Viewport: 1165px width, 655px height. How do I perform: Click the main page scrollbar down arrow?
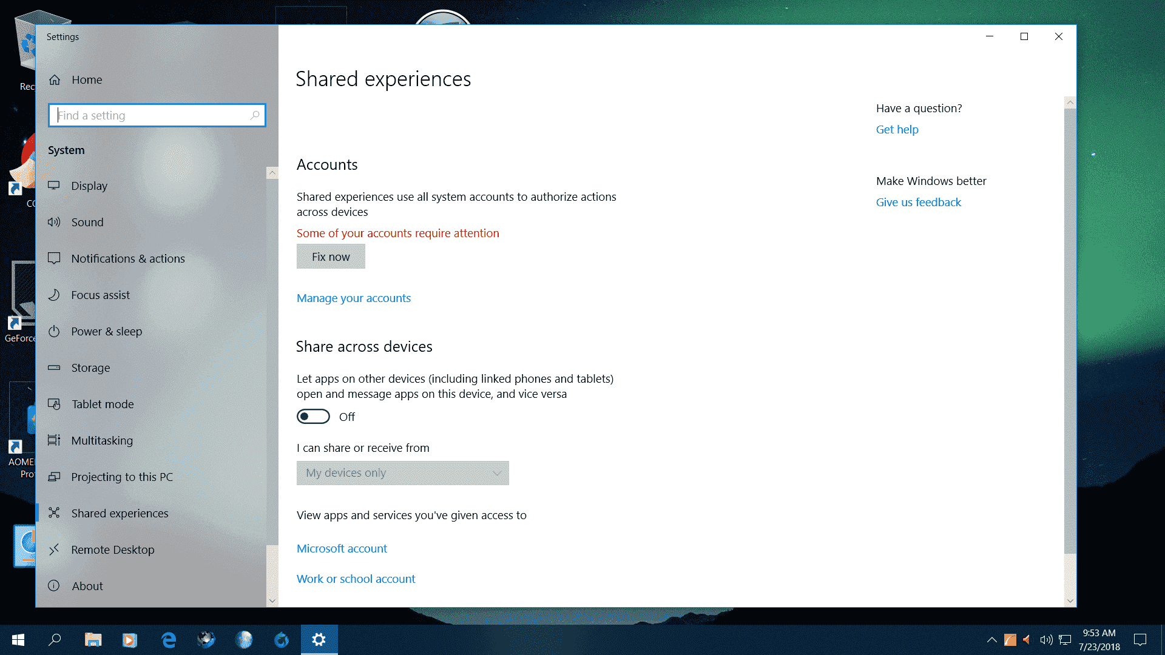(x=1070, y=601)
